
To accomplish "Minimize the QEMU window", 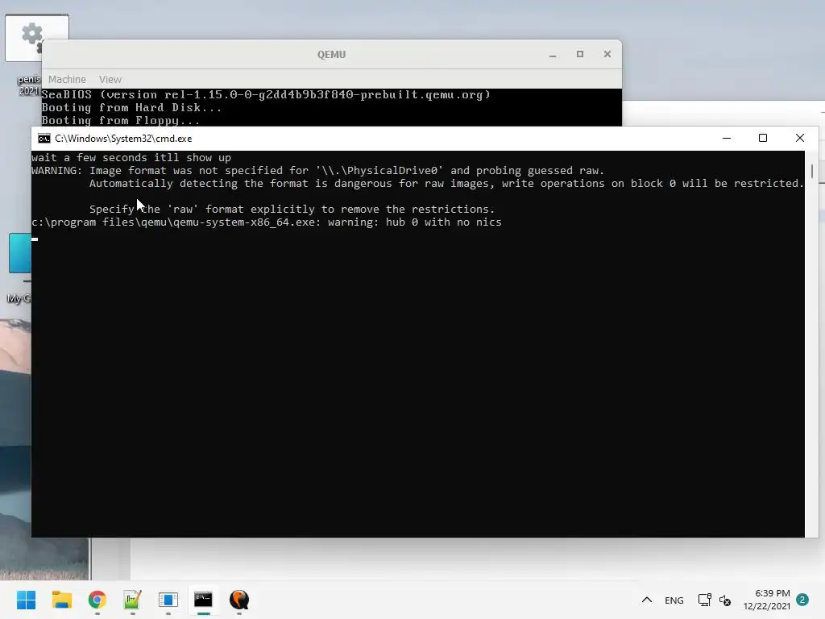I will 553,54.
